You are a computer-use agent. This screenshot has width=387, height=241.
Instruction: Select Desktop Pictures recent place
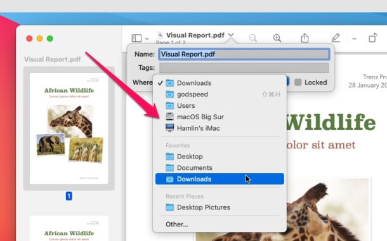tap(220, 207)
